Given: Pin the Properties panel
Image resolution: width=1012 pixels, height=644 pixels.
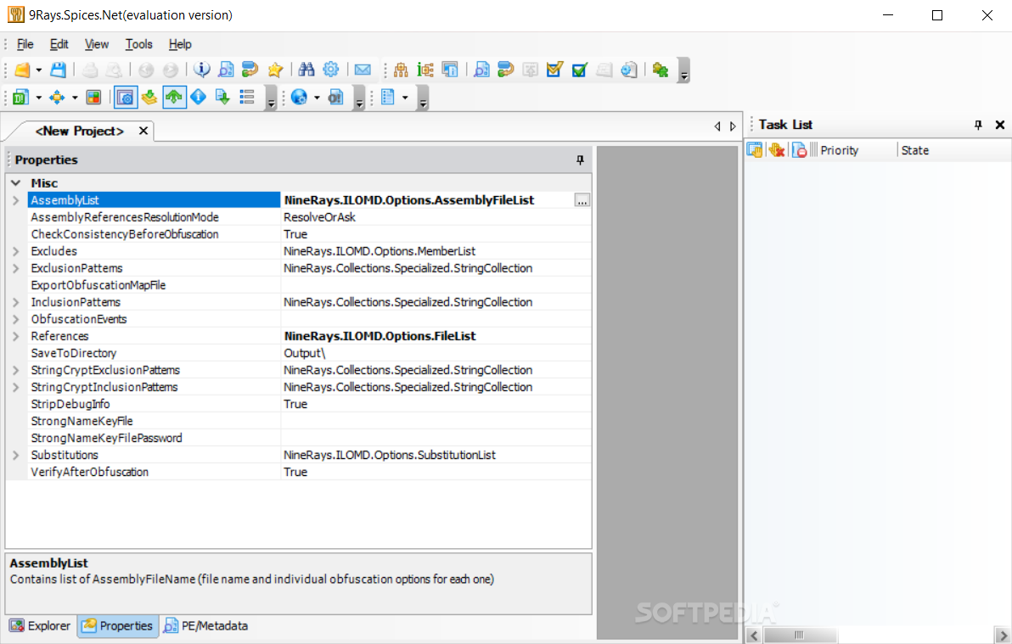Looking at the screenshot, I should click(580, 160).
